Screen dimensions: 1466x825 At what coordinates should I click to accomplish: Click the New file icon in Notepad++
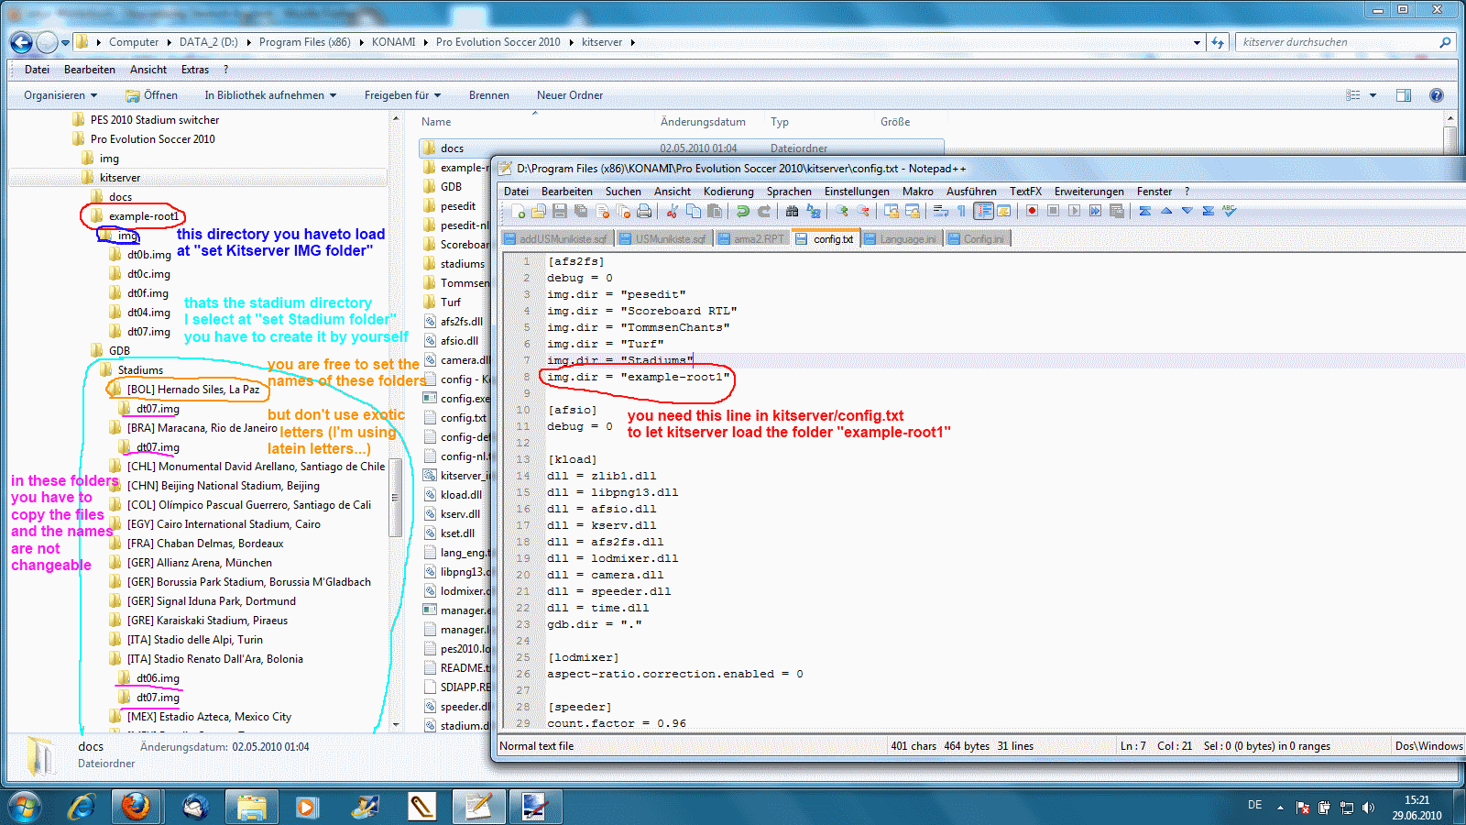pos(518,211)
